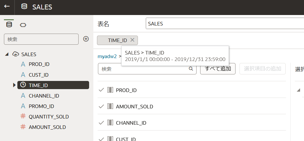
Task: Click the SALES database icon in header
Action: [x=24, y=7]
